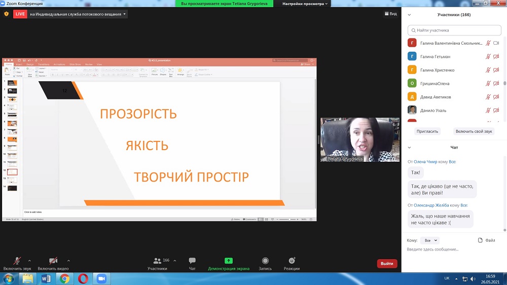The image size is (507, 285).
Task: Click the encryption shield icon
Action: 6,14
